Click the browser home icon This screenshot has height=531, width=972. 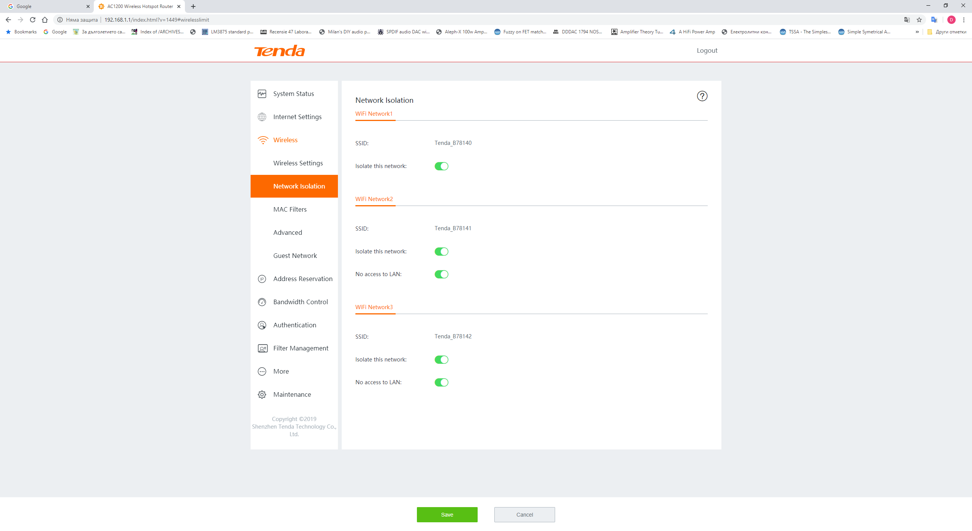(45, 20)
